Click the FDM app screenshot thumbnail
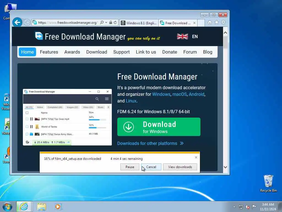 [x=67, y=117]
